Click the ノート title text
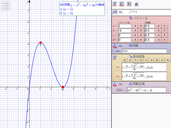Viewport: 171px width, 128px height. coord(133,12)
